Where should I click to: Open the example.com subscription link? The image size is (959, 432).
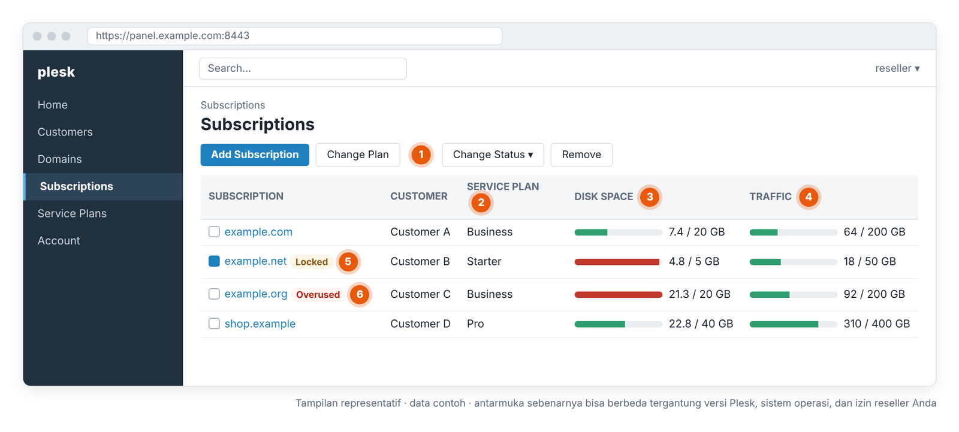click(258, 232)
